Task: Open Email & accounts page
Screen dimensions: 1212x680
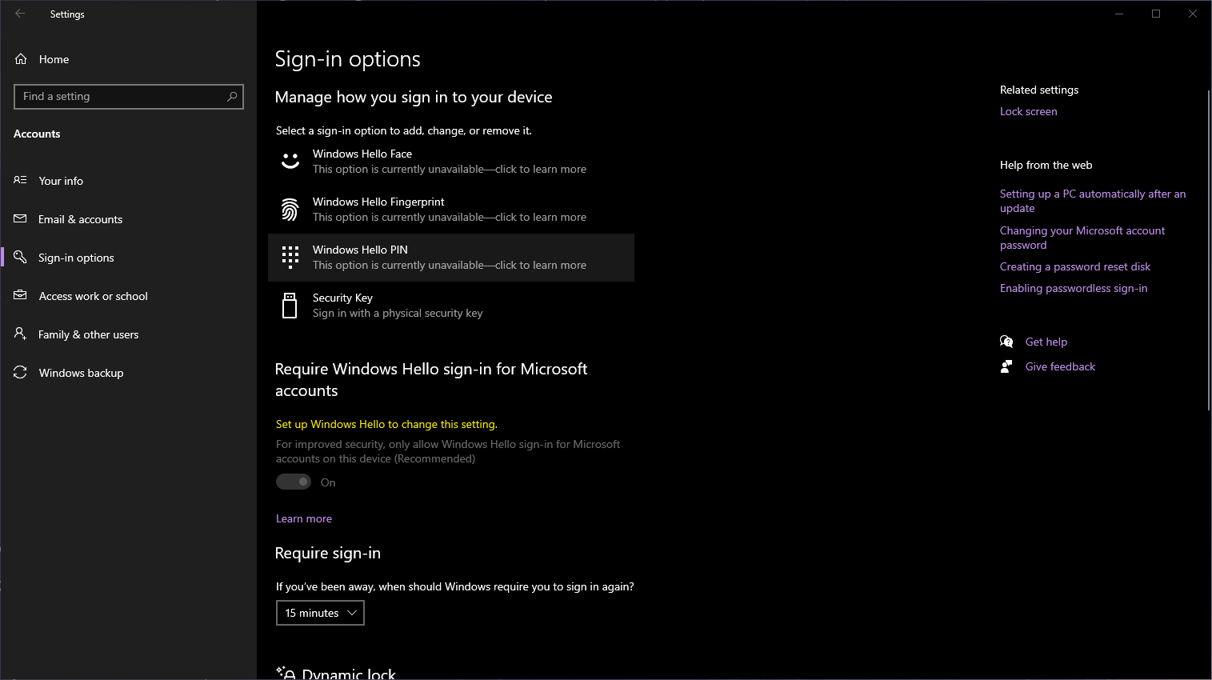Action: coord(128,219)
